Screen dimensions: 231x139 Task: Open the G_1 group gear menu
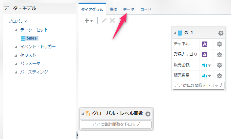[220, 33]
